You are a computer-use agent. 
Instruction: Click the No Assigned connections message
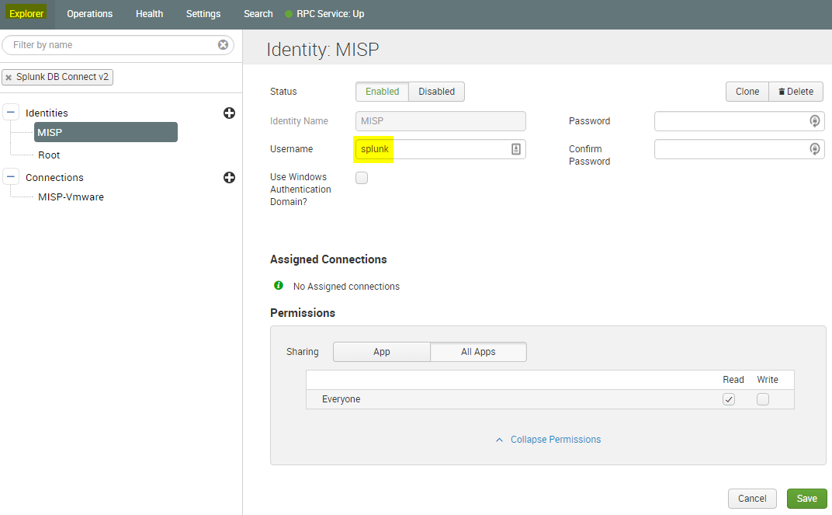click(x=346, y=286)
